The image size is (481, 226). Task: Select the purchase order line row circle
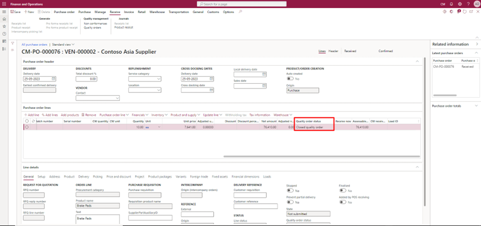coord(27,127)
